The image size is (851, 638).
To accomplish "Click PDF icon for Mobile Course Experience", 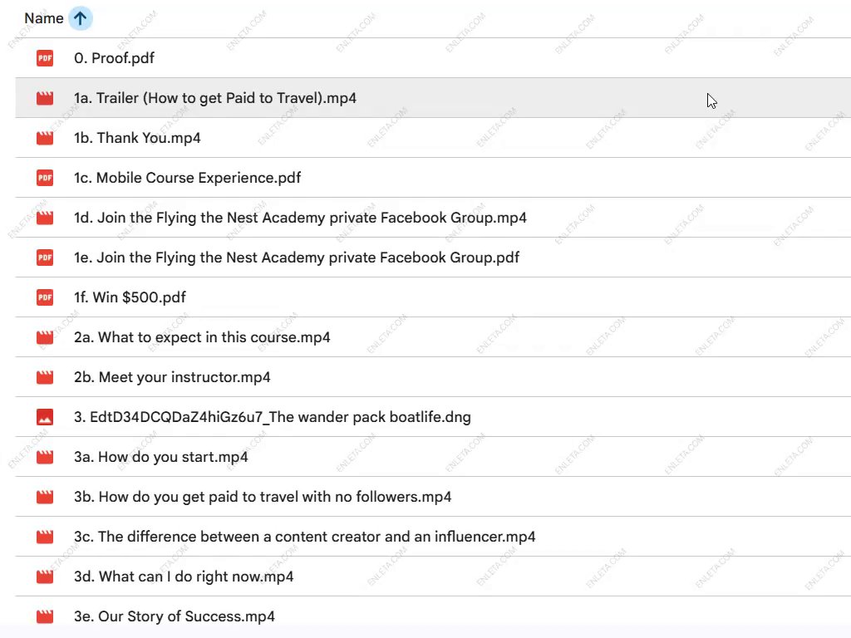I will click(45, 178).
